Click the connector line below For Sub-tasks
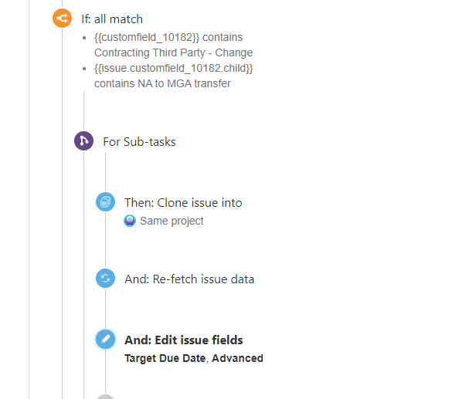The width and height of the screenshot is (469, 399). coord(105,172)
